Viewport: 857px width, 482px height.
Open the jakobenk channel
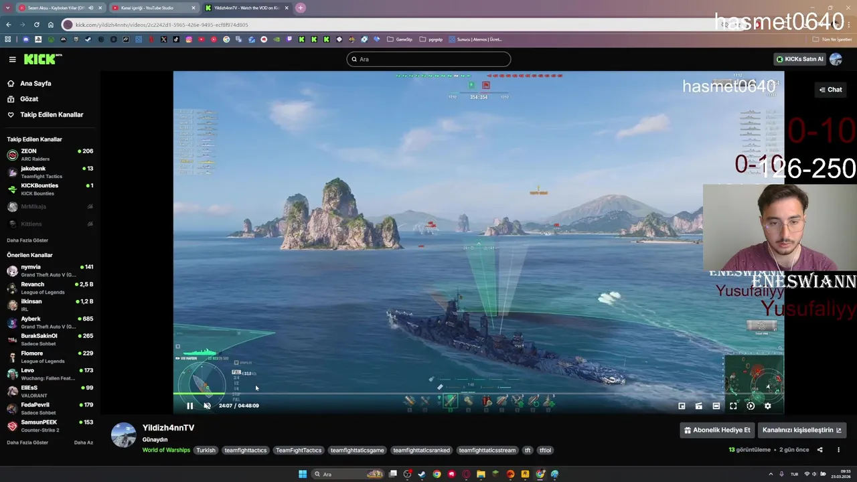50,172
